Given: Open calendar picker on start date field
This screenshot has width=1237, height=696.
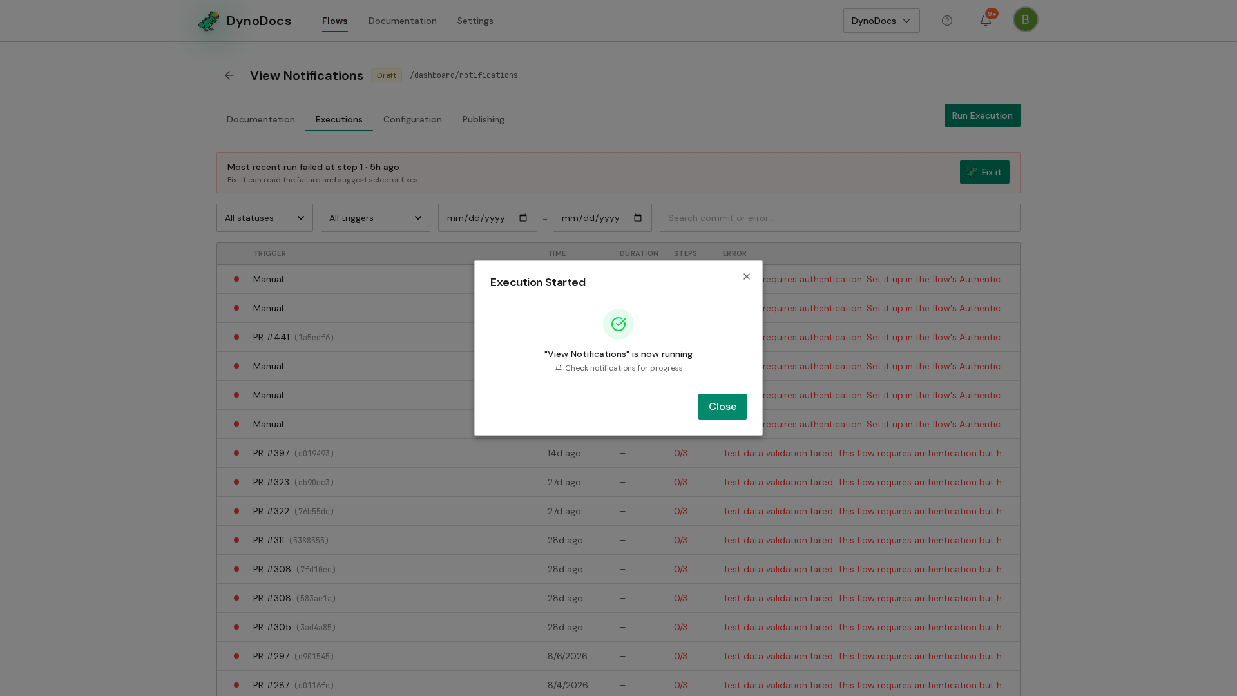Looking at the screenshot, I should pos(523,218).
